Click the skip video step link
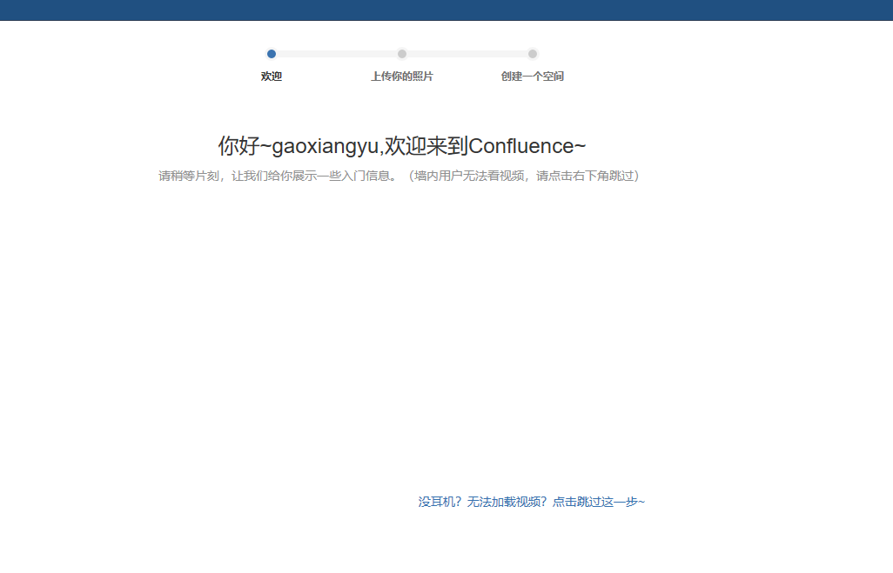The width and height of the screenshot is (893, 573). [x=531, y=502]
